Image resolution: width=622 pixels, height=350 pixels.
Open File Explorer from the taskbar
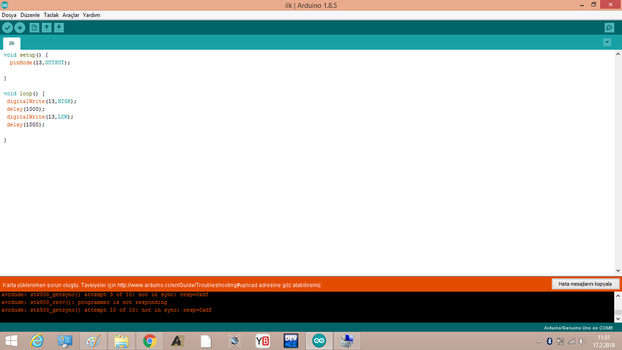pyautogui.click(x=121, y=341)
